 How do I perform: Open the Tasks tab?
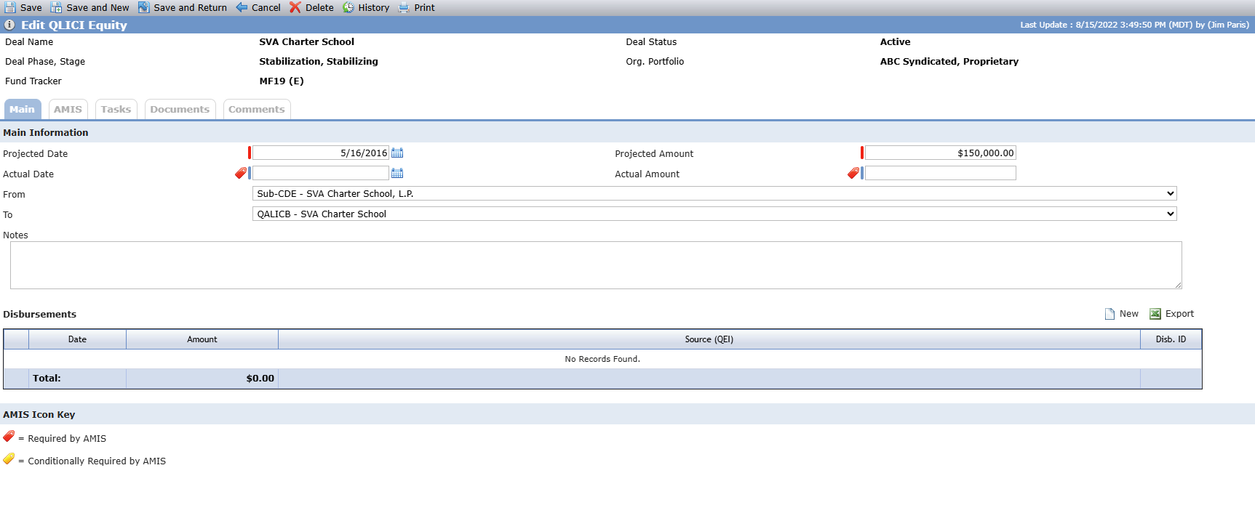[116, 110]
